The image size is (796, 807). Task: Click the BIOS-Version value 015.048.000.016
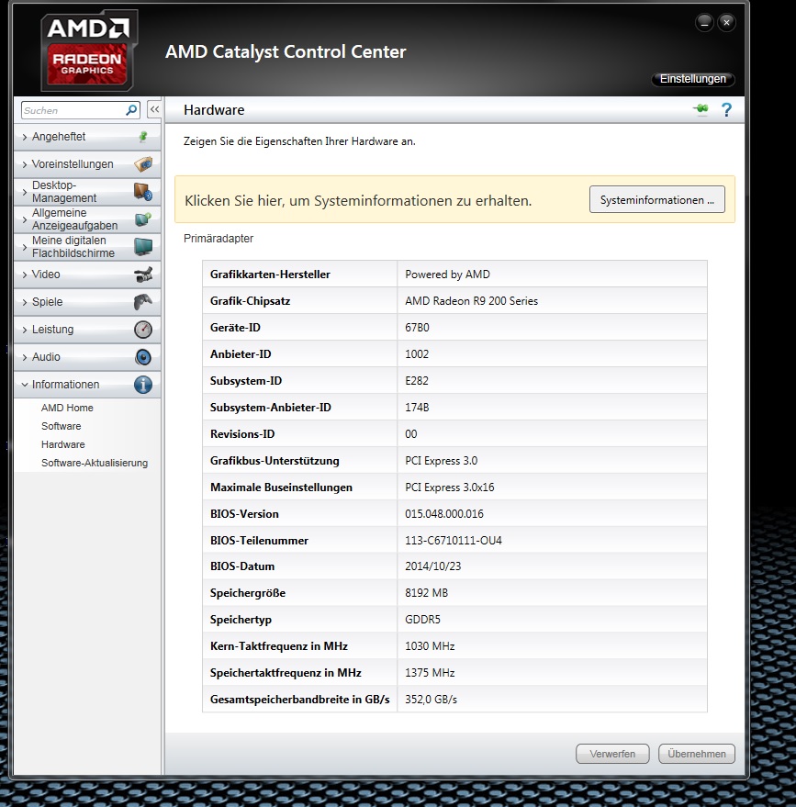[x=444, y=514]
